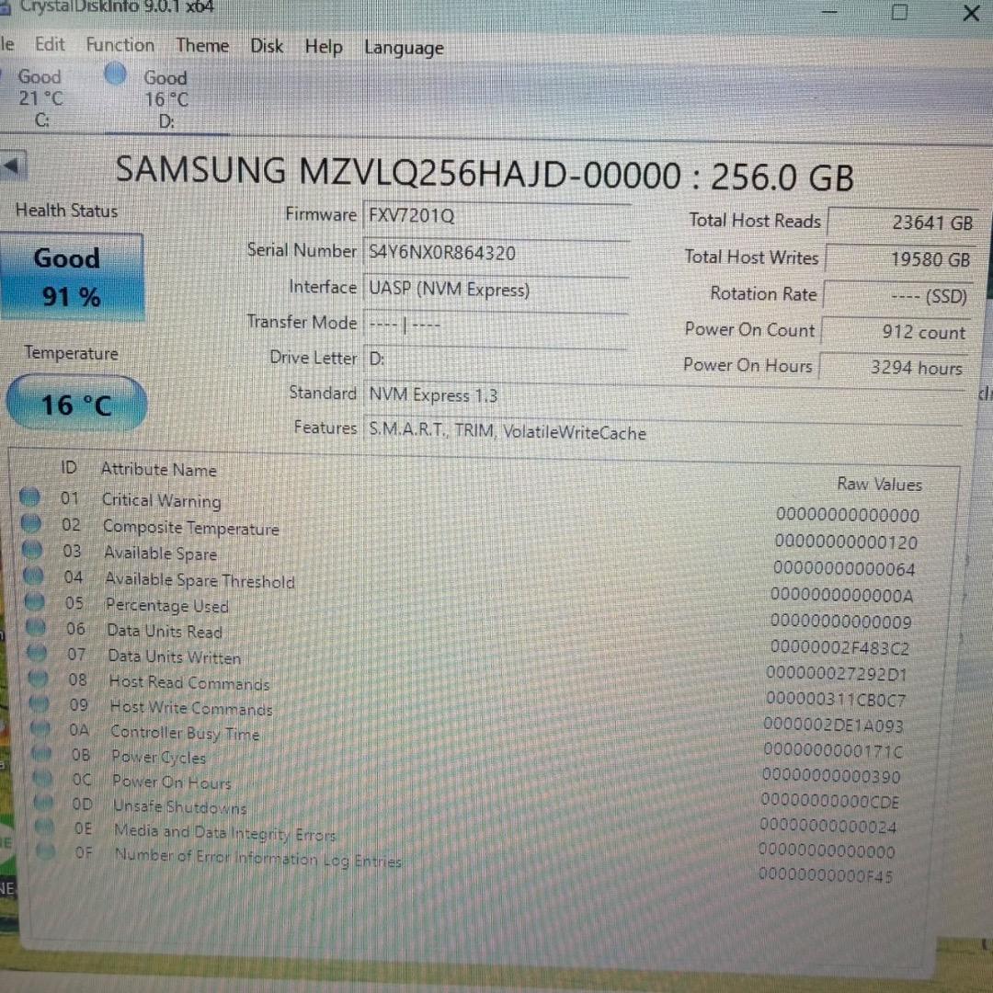
Task: Select the C: drive Good 21 °C tab
Action: [x=40, y=97]
